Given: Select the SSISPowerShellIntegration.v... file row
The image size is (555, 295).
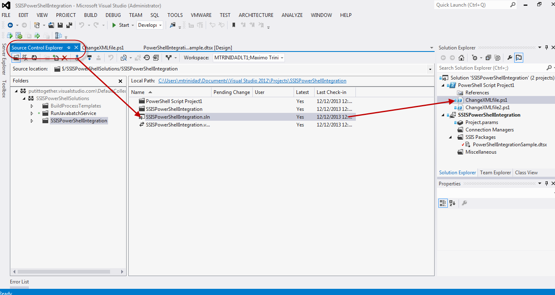Looking at the screenshot, I should coord(242,125).
